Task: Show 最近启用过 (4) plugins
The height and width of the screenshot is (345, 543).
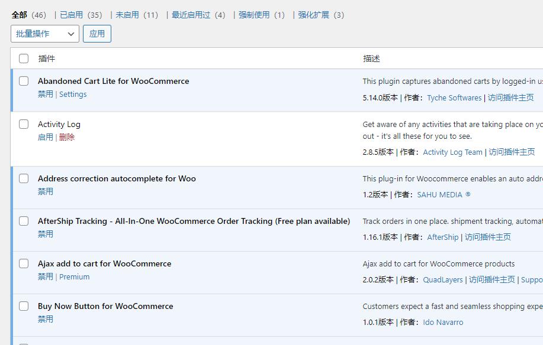Action: 198,15
